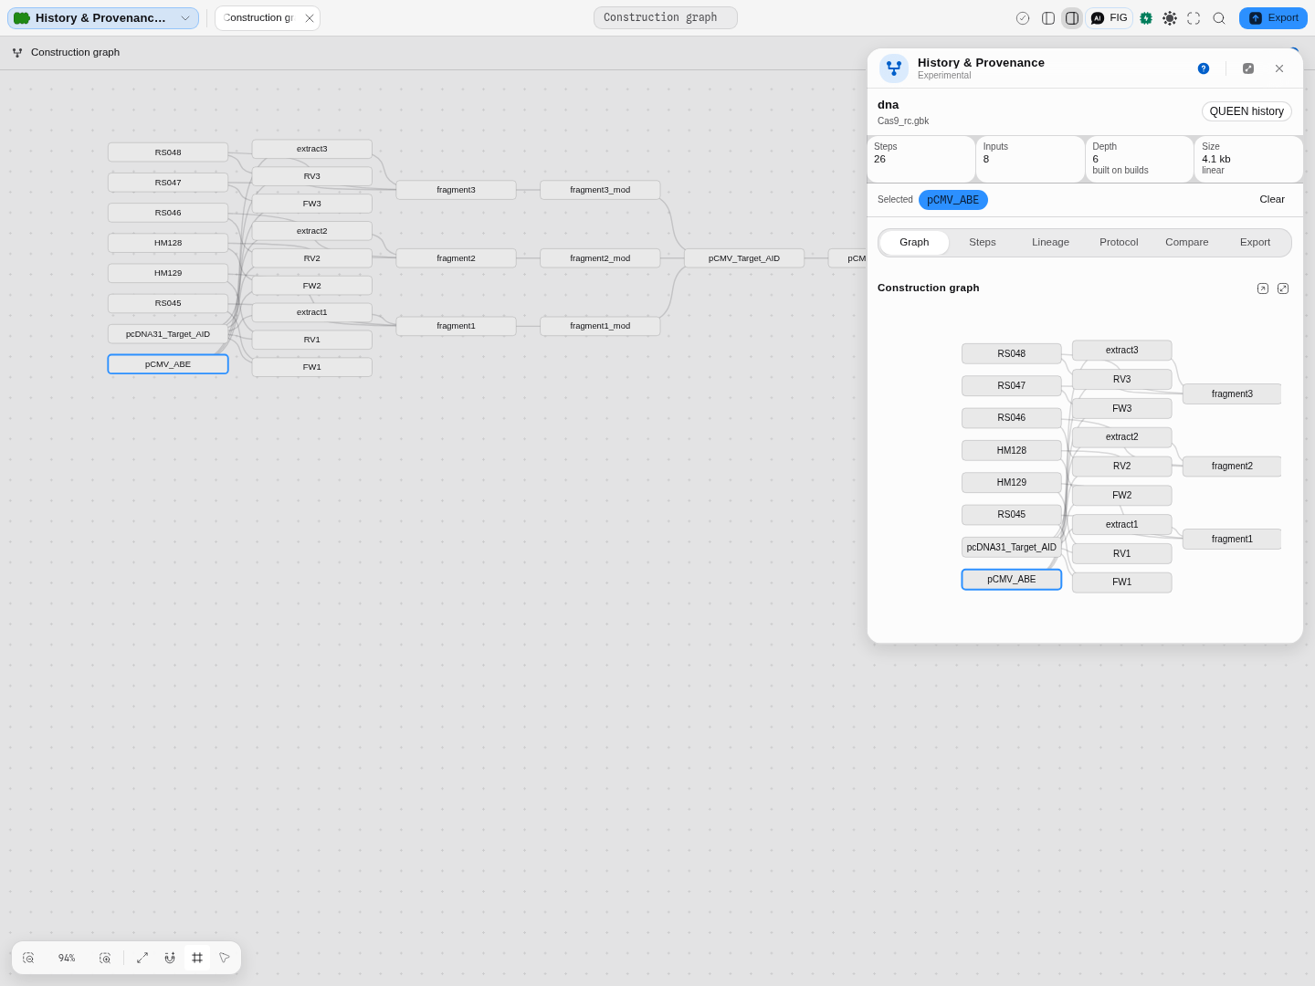Clear the selected pCMV_ABE node
Image resolution: width=1315 pixels, height=986 pixels.
tap(1272, 199)
